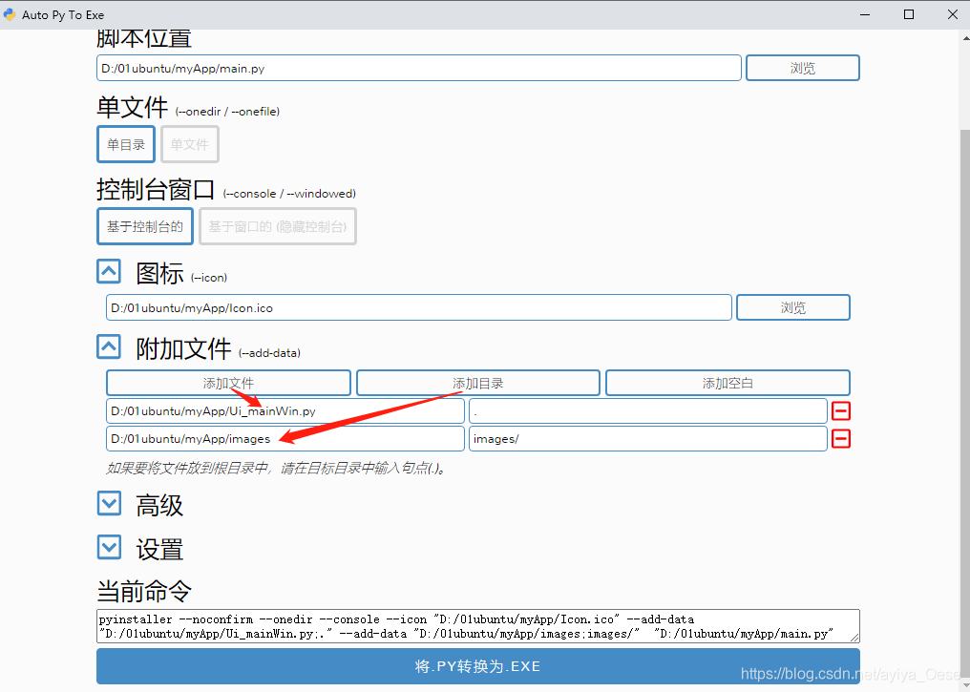Click the 单文件 section heading
Image resolution: width=970 pixels, height=692 pixels.
click(x=133, y=107)
